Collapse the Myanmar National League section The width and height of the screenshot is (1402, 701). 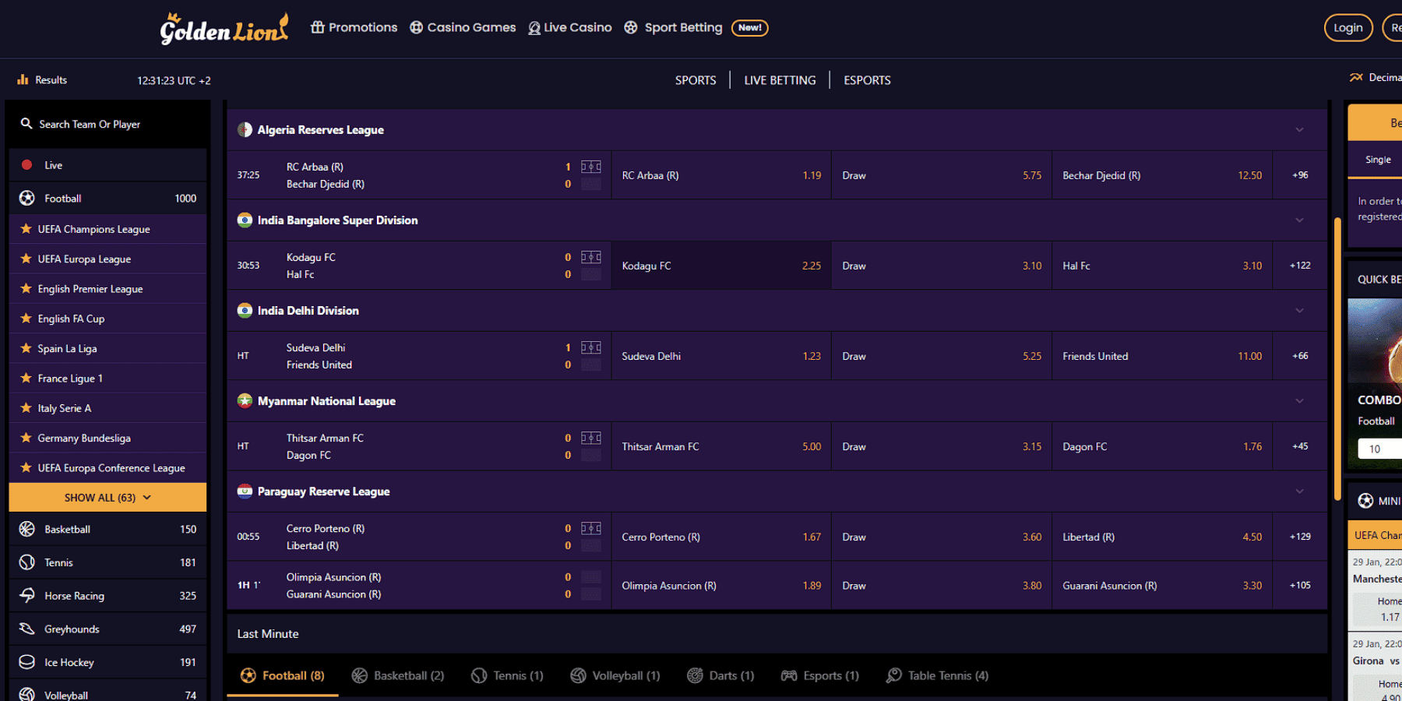[1299, 401]
